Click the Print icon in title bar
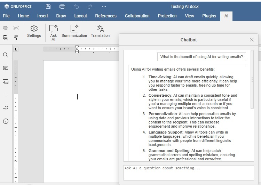This screenshot has height=185, width=261. (62, 7)
